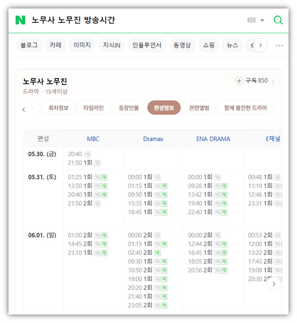Open the vertical dots menu beside 구독
Image resolution: width=297 pixels, height=323 pixels.
coord(273,82)
